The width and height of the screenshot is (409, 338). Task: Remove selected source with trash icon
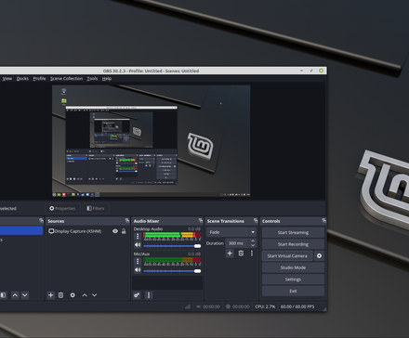click(x=60, y=295)
